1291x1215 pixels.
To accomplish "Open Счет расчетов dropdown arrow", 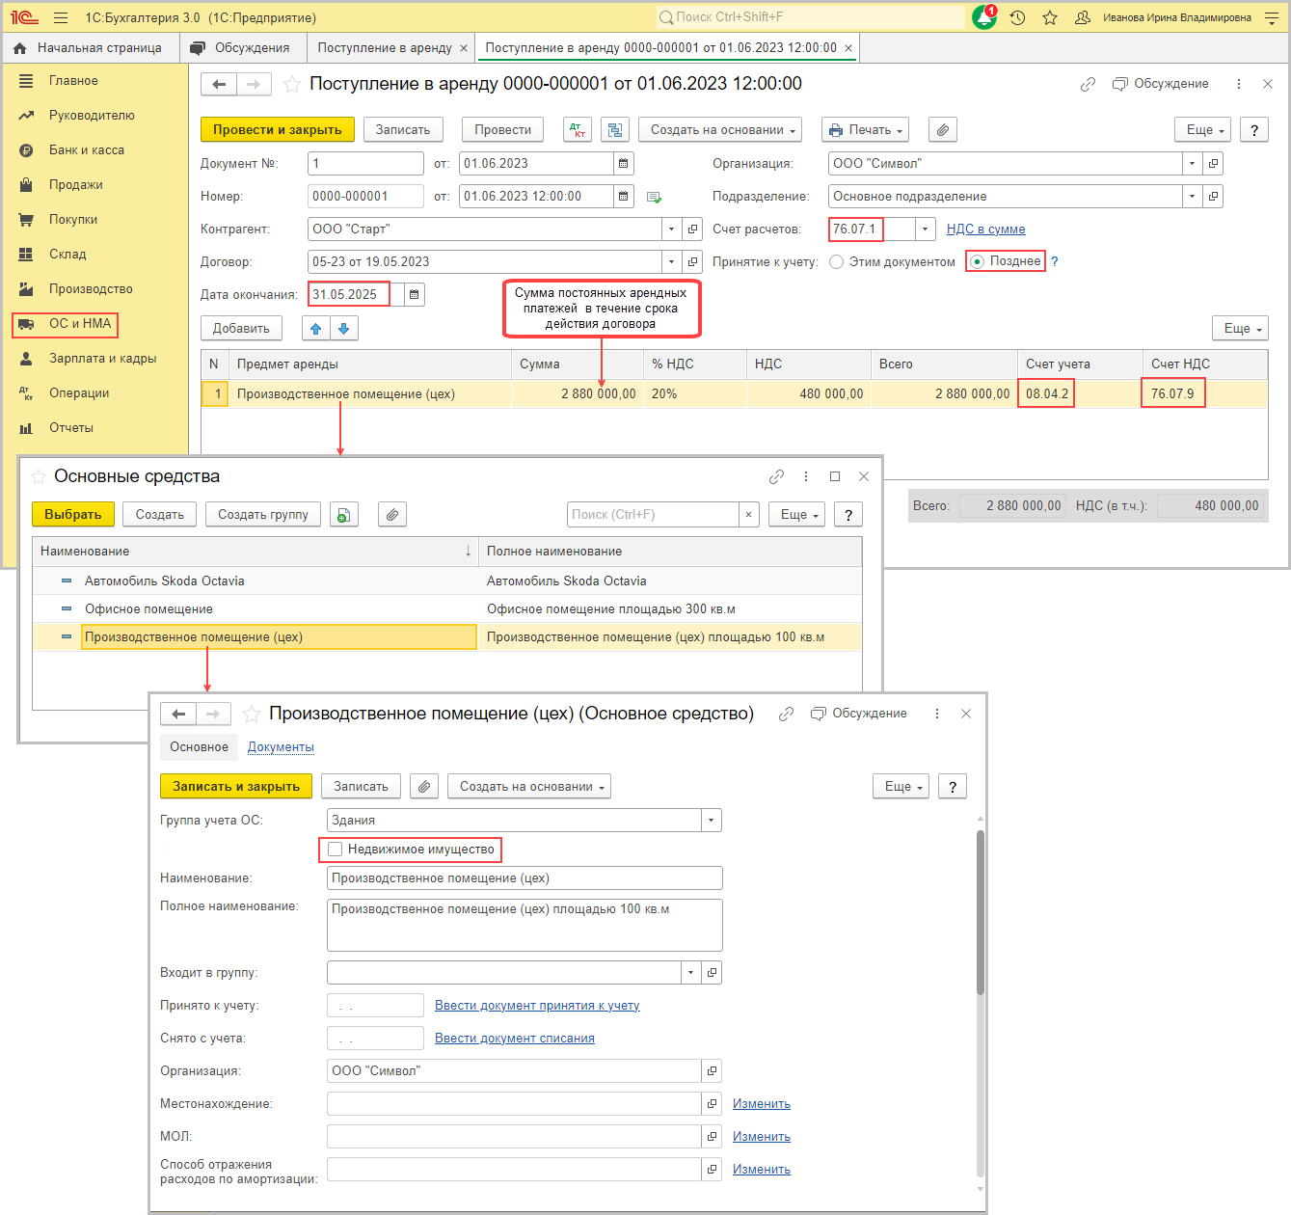I will 926,229.
